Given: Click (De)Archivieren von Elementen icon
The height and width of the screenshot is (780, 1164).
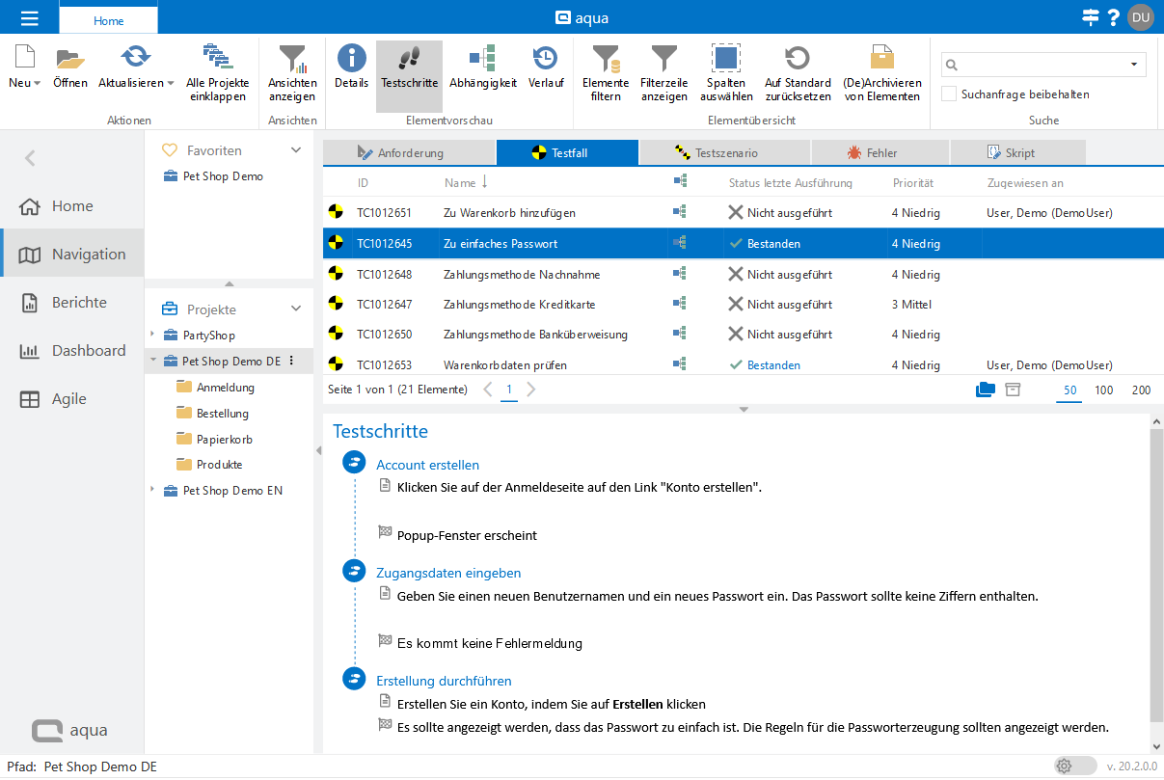Looking at the screenshot, I should [881, 62].
